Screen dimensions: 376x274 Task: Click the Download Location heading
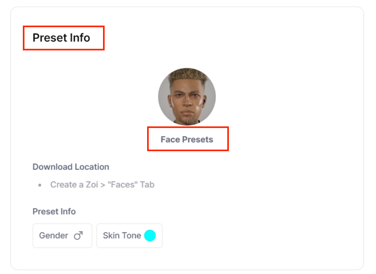(71, 167)
